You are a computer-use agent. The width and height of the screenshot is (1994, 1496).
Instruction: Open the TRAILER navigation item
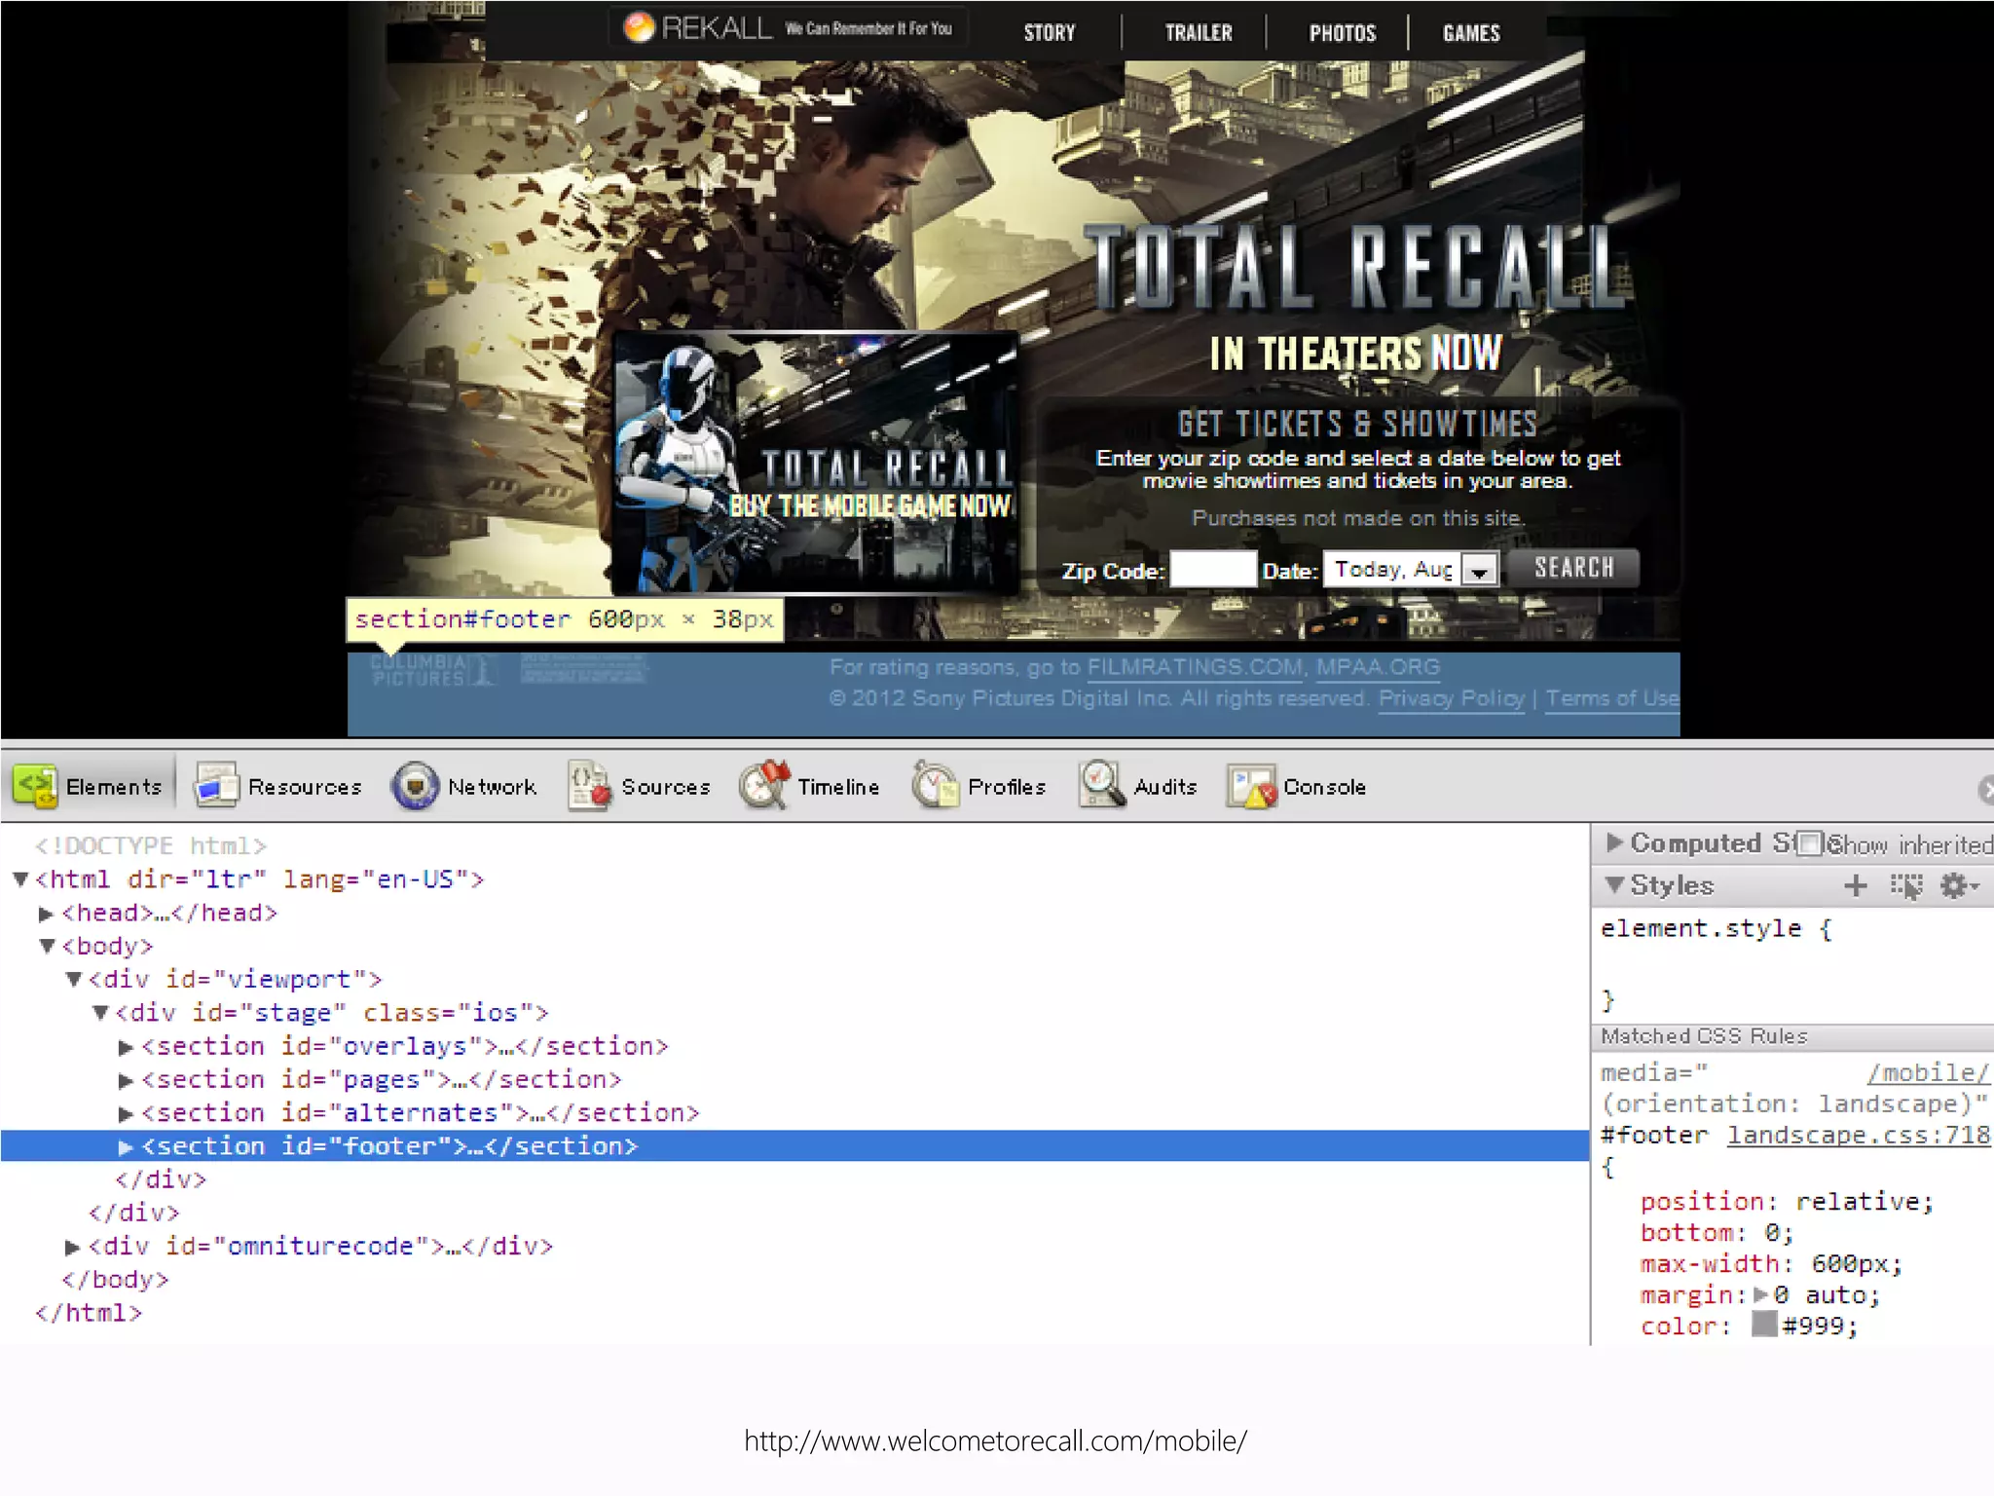click(x=1199, y=33)
